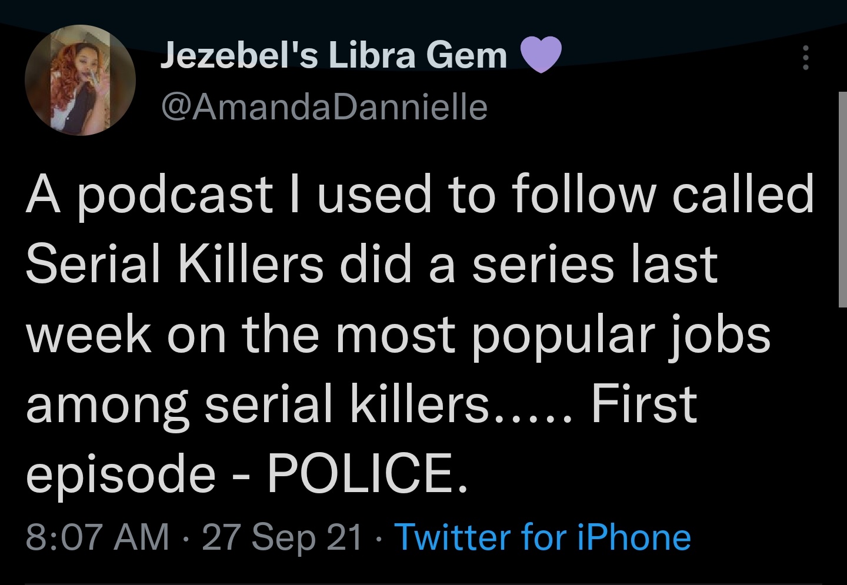
Task: Click the 27 Sep 21 date
Action: pyautogui.click(x=282, y=537)
